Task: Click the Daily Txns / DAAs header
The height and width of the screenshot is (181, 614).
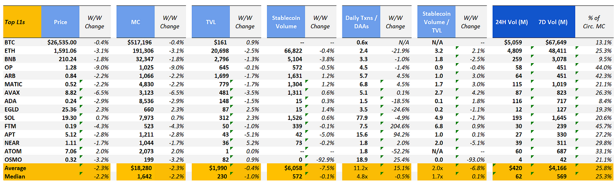Action: [361, 22]
